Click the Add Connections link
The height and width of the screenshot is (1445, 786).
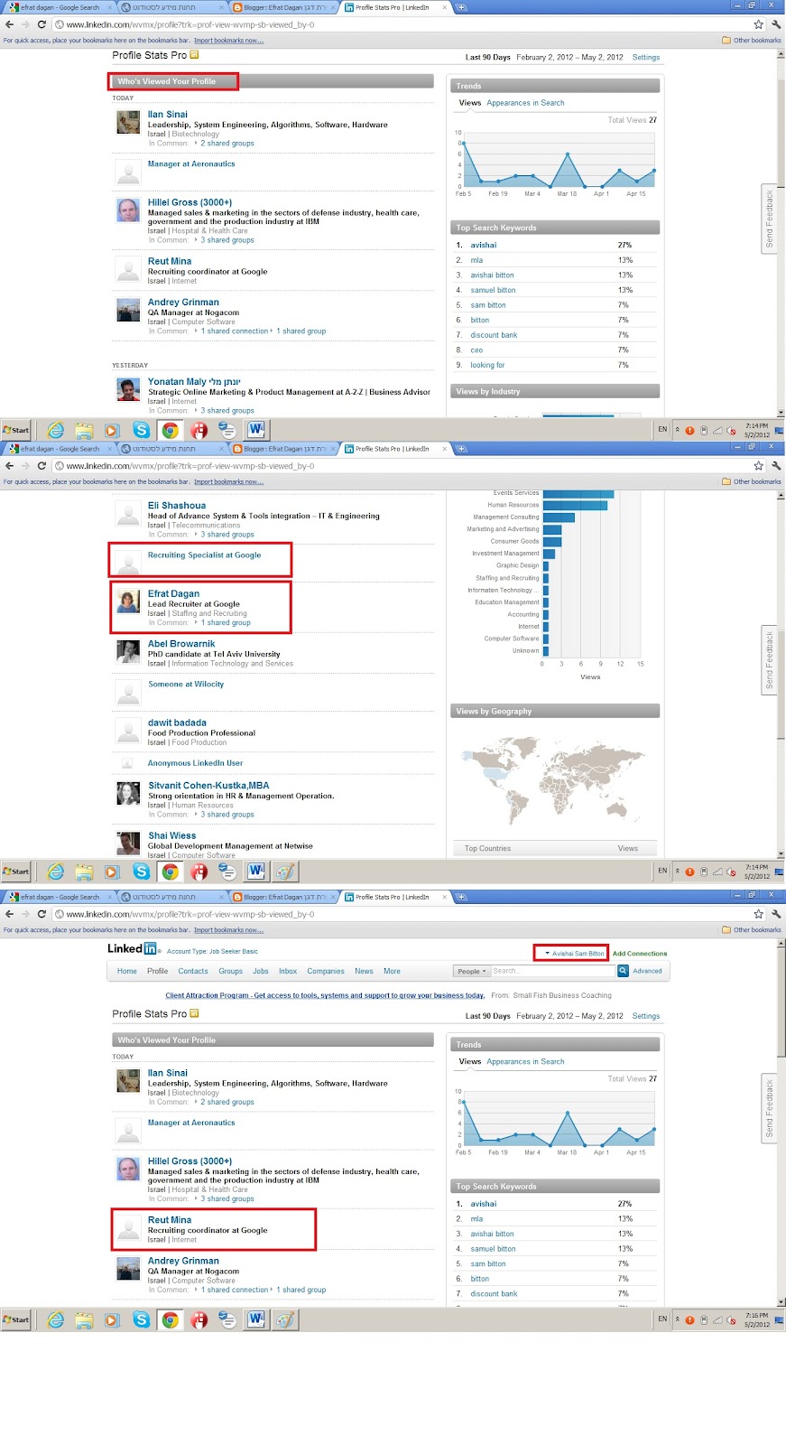coord(640,953)
